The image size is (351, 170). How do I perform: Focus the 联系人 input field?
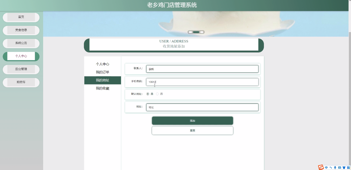point(202,69)
